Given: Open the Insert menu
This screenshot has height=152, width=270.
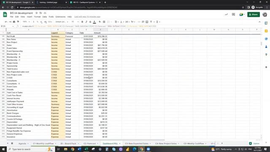Looking at the screenshot, I should click(30, 17).
